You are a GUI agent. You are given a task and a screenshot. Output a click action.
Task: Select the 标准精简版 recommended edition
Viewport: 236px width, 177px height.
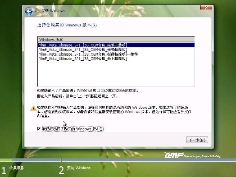click(116, 54)
